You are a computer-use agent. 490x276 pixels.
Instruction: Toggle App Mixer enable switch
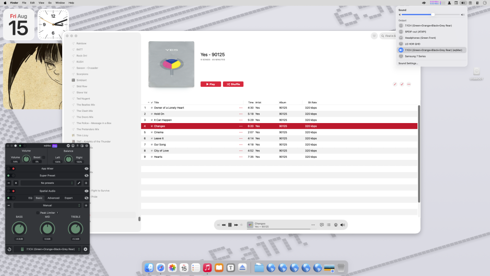(x=11, y=169)
